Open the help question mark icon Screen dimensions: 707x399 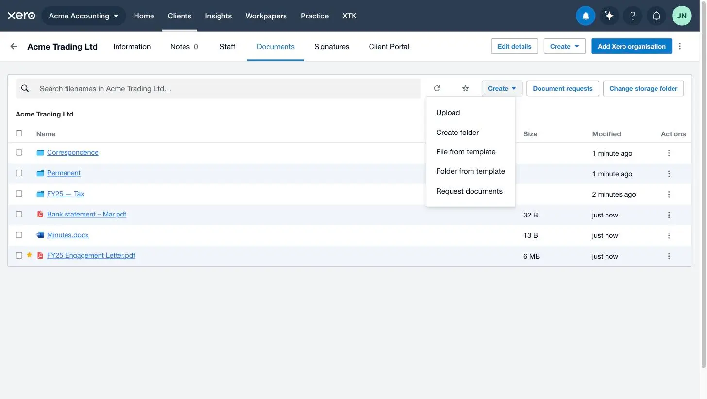[x=633, y=16]
